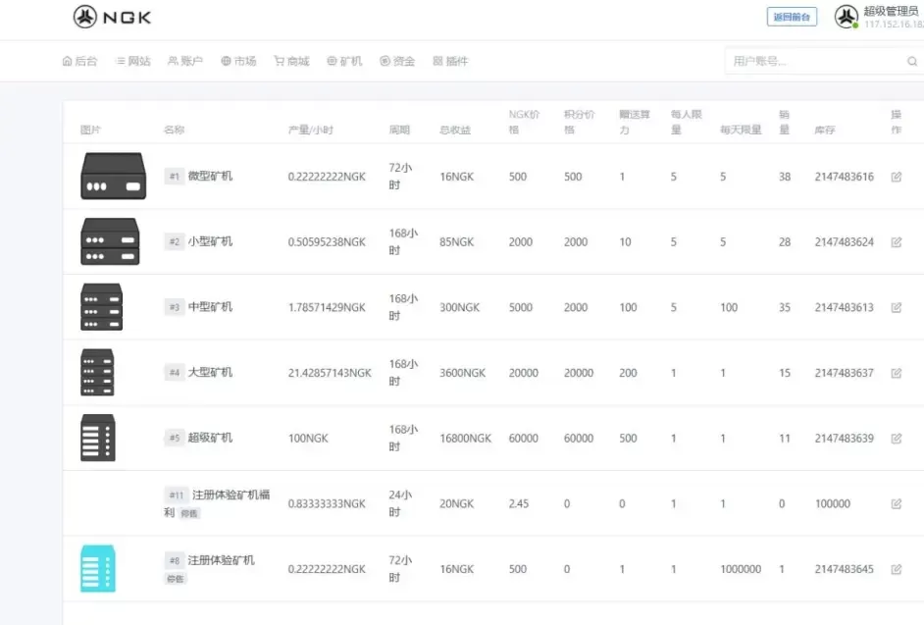Viewport: 924px width, 625px height.
Task: Edit the 中型矿机 row
Action: (x=897, y=307)
